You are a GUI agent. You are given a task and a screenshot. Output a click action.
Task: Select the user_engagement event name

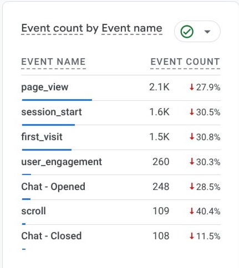(62, 162)
